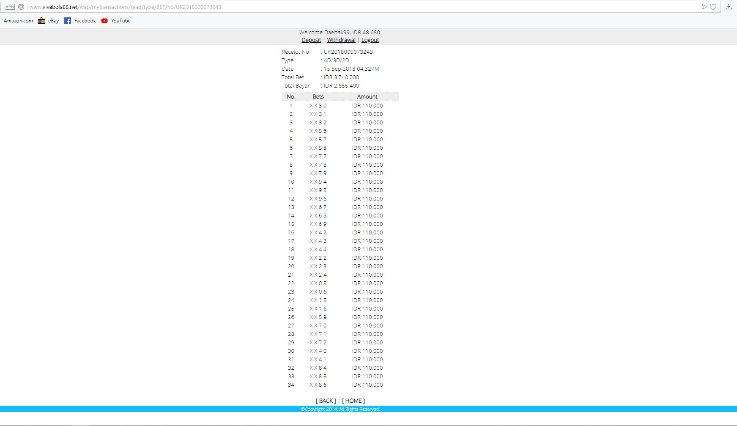
Task: Select bet row 34 with XX86
Action: 318,385
